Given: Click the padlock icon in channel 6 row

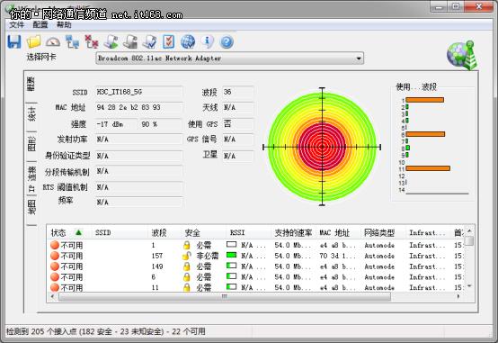Looking at the screenshot, I should pyautogui.click(x=187, y=276).
